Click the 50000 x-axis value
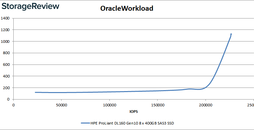This screenshot has height=130, width=254. (x=61, y=105)
